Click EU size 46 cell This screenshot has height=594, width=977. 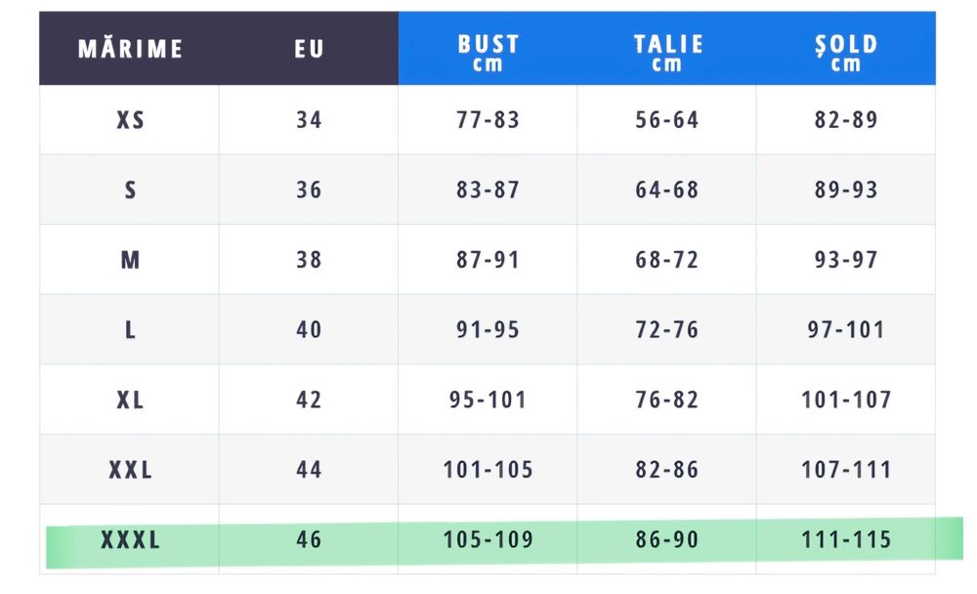point(309,540)
